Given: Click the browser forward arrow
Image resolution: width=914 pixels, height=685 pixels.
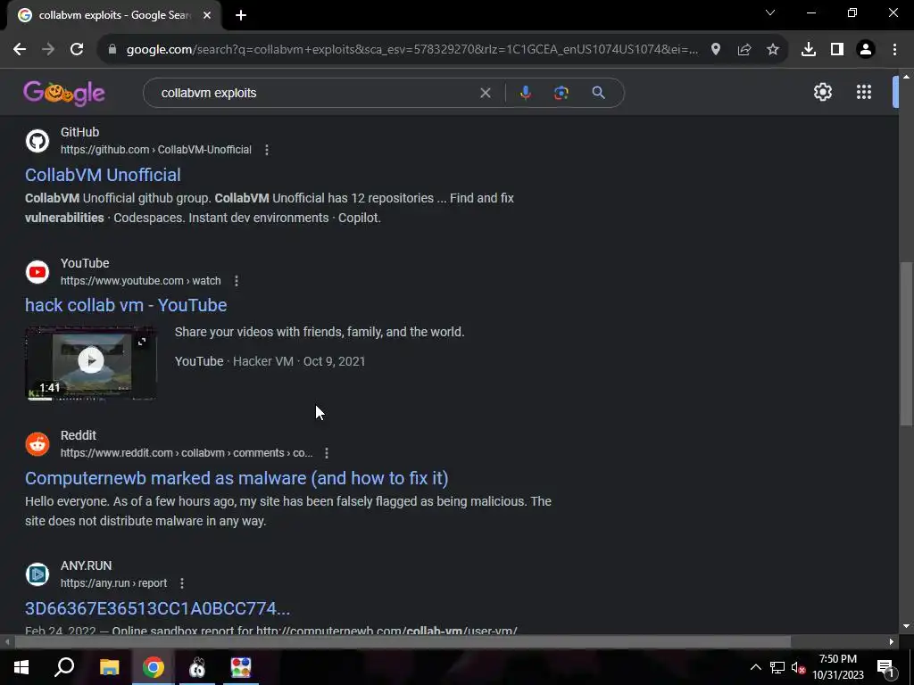Looking at the screenshot, I should click(48, 50).
